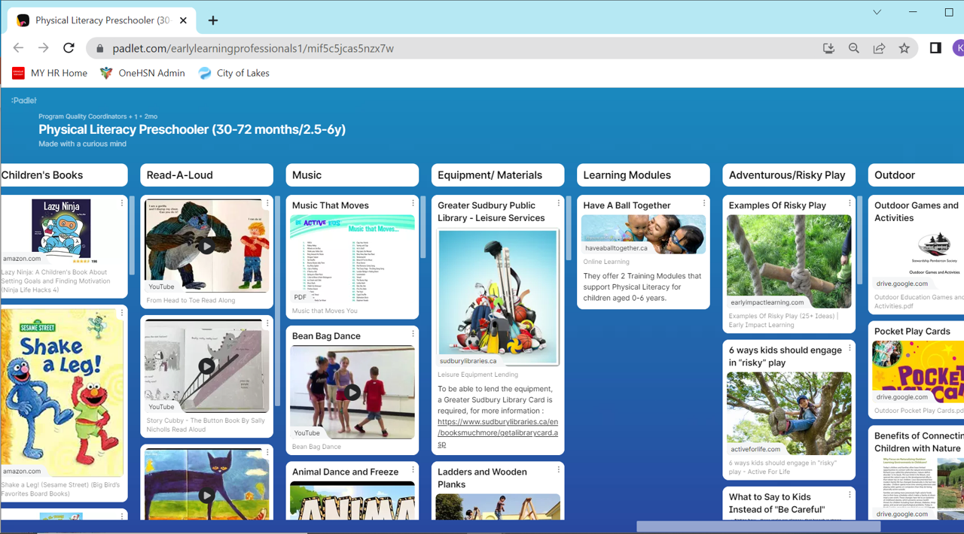Open MY HR Home bookmark
The width and height of the screenshot is (964, 534).
tap(50, 73)
